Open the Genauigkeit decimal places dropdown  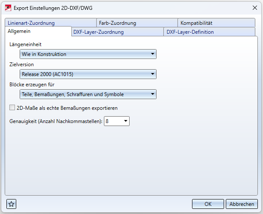[117, 121]
